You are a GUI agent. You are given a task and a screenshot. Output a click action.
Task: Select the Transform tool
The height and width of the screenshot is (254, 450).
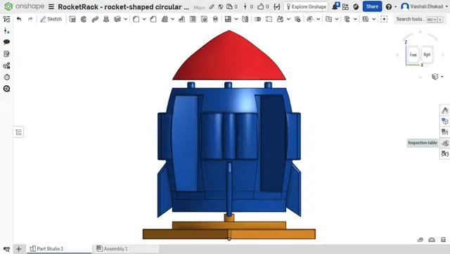tap(280, 19)
